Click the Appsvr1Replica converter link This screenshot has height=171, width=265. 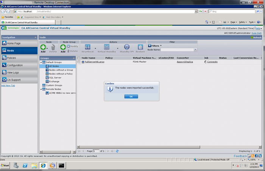pyautogui.click(x=185, y=62)
